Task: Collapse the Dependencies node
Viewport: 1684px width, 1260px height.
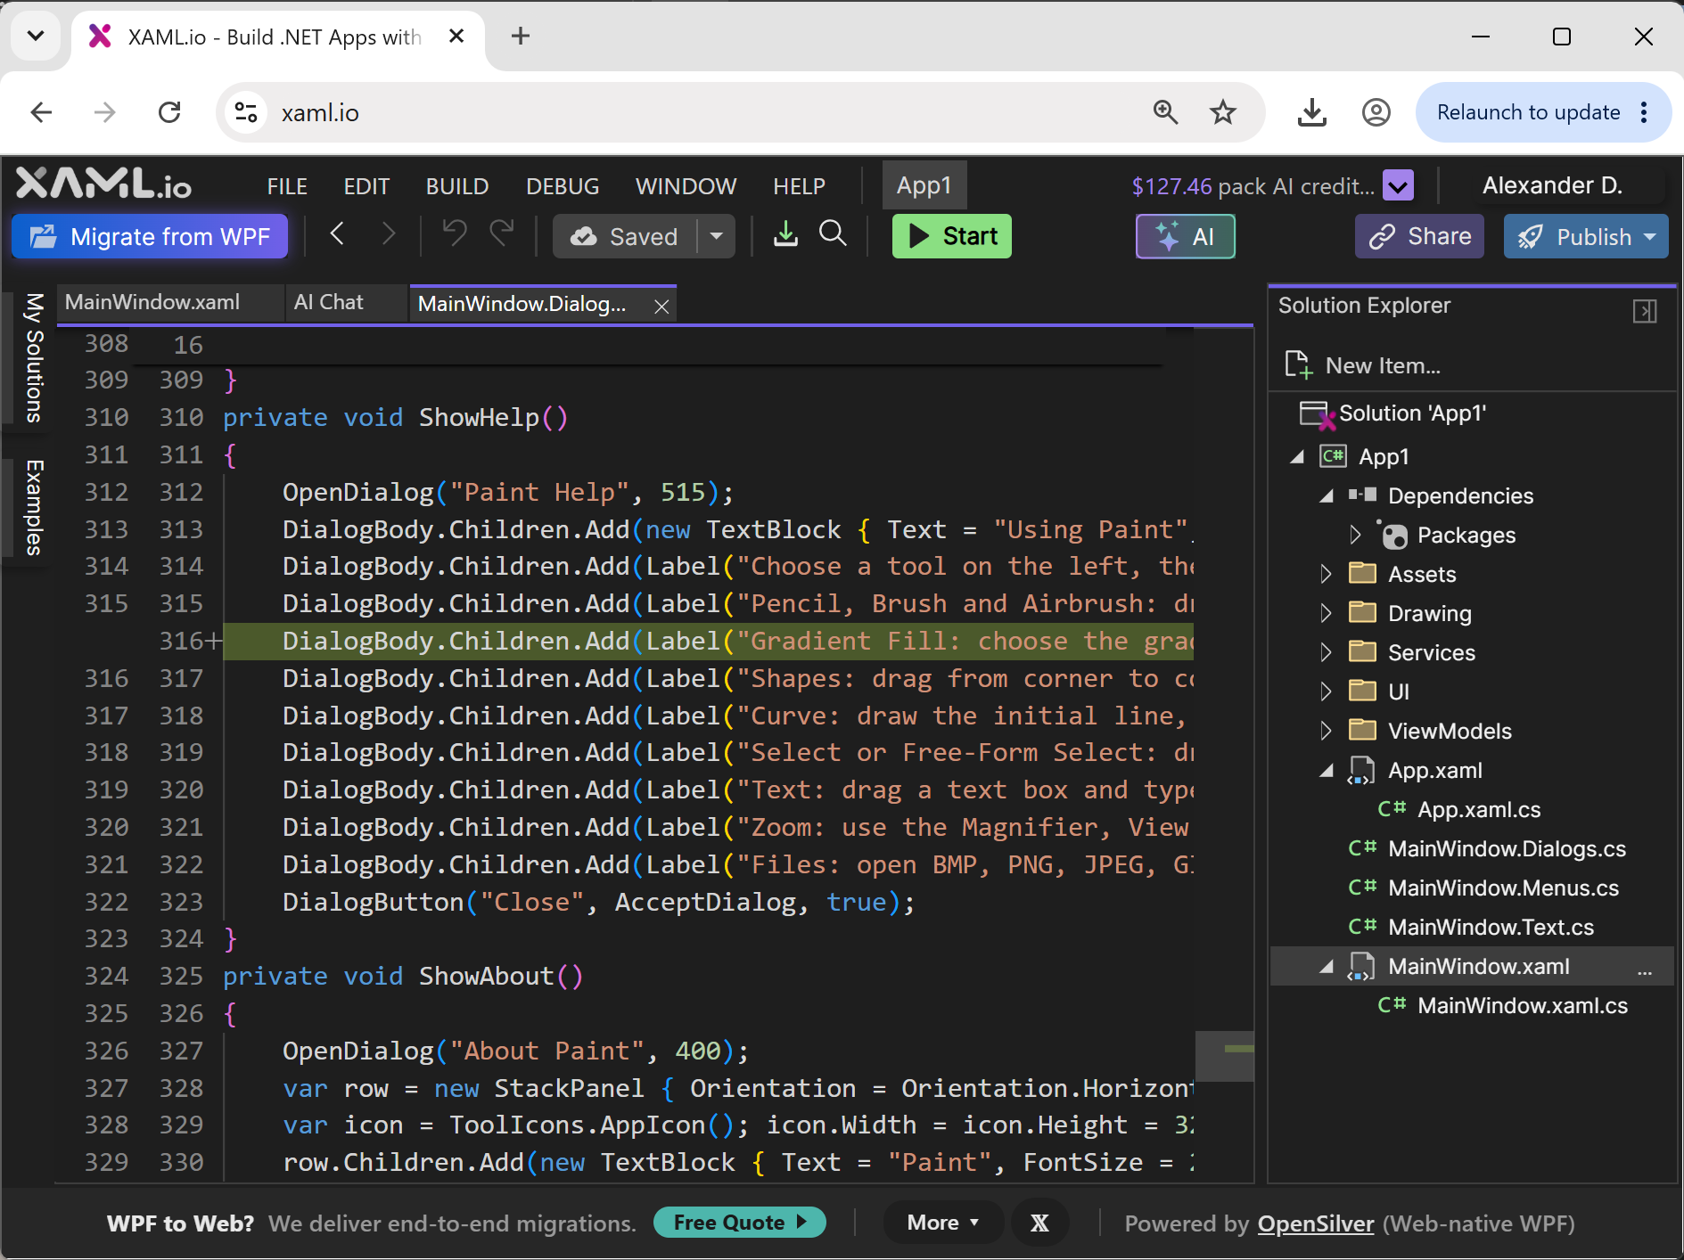Action: pyautogui.click(x=1327, y=496)
